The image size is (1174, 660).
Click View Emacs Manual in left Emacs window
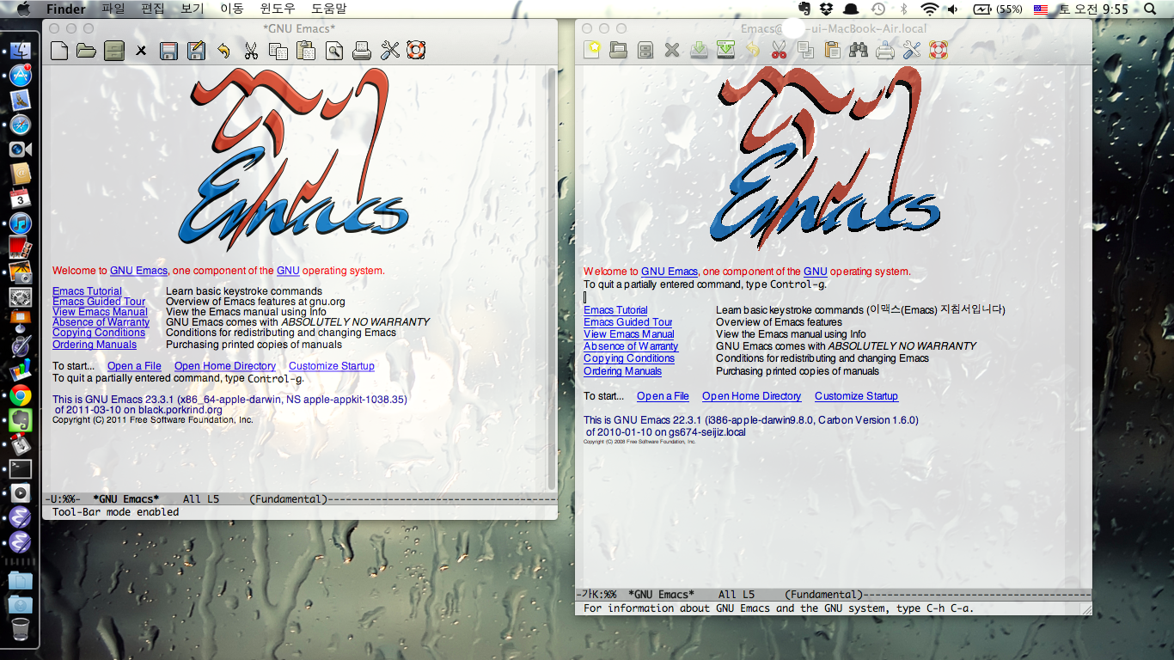click(100, 312)
